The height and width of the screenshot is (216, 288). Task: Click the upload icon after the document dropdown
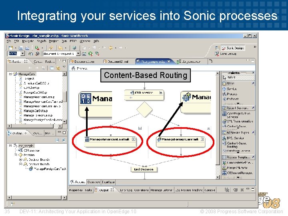(84, 54)
